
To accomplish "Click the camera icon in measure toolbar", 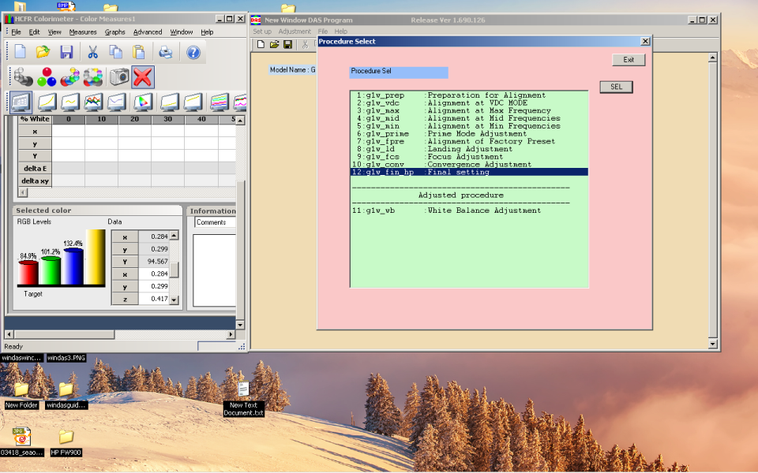I will click(119, 76).
